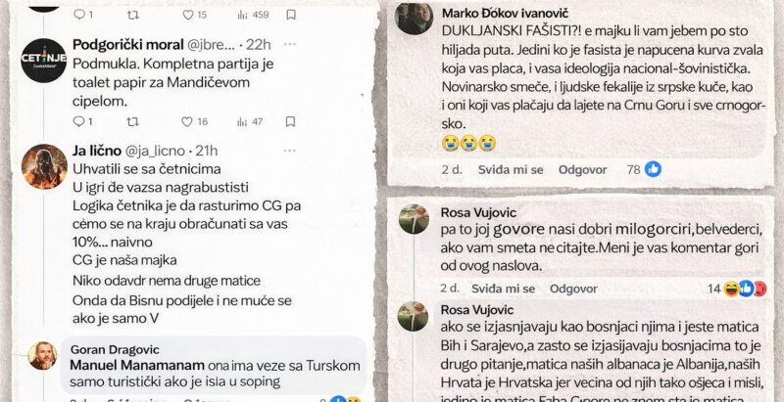Bookmark the Podgorički moral tweet
The image size is (784, 402).
pyautogui.click(x=290, y=121)
